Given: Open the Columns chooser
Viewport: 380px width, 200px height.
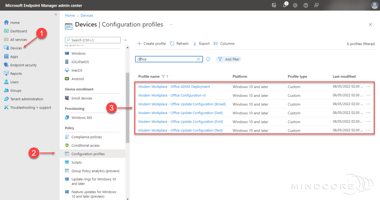Looking at the screenshot, I should point(224,44).
